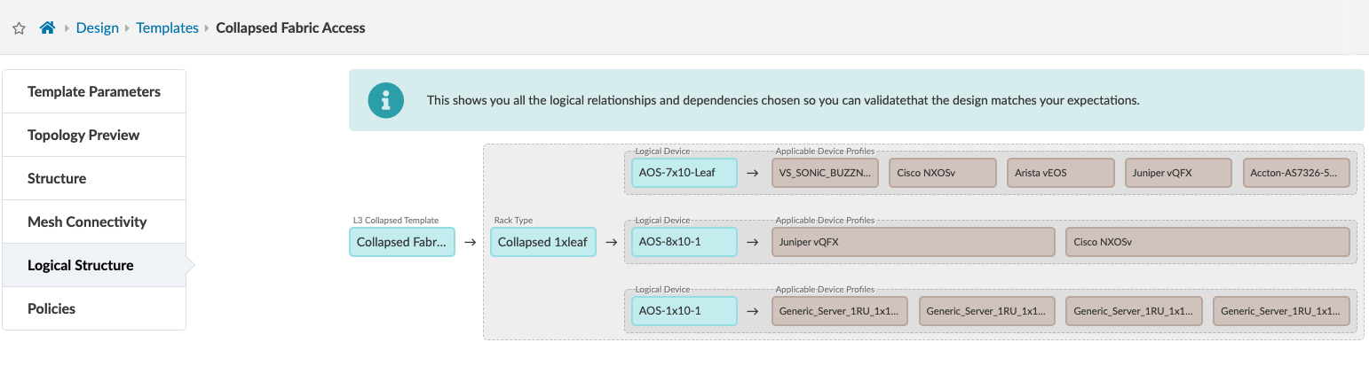Open Template Parameters tab

(x=94, y=91)
